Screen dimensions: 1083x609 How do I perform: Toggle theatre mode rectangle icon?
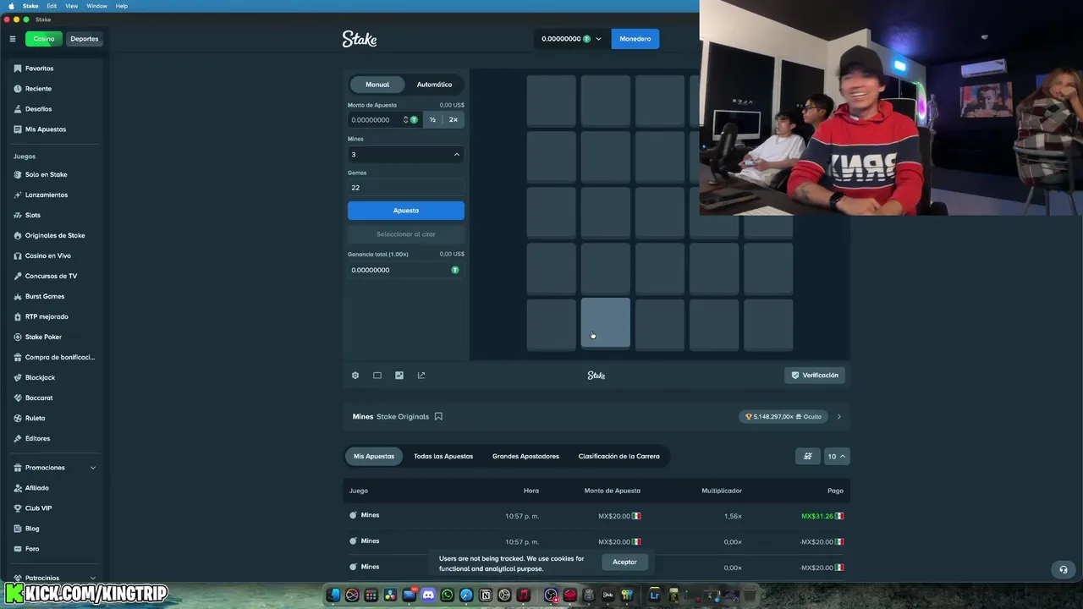click(377, 376)
